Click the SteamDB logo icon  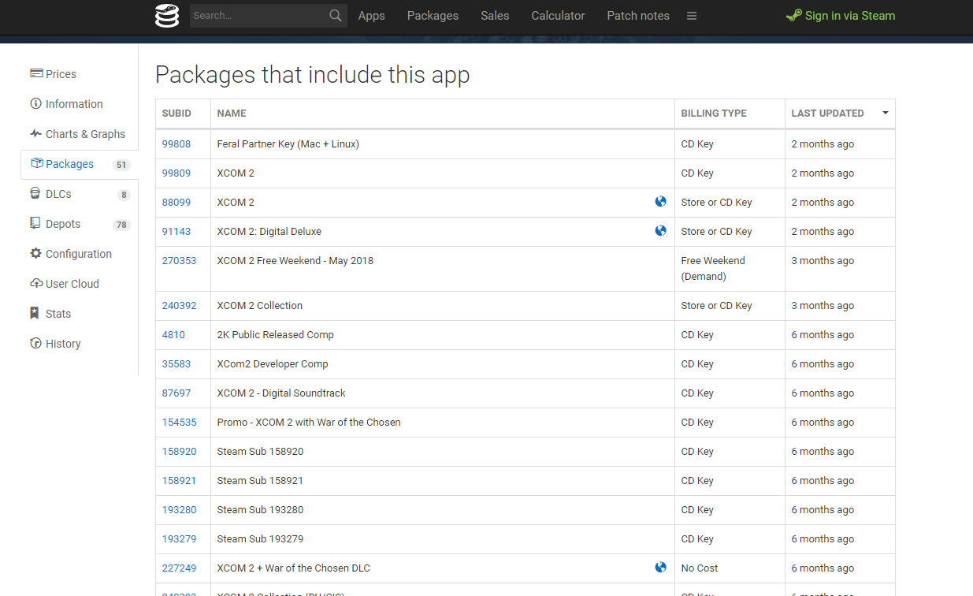167,16
